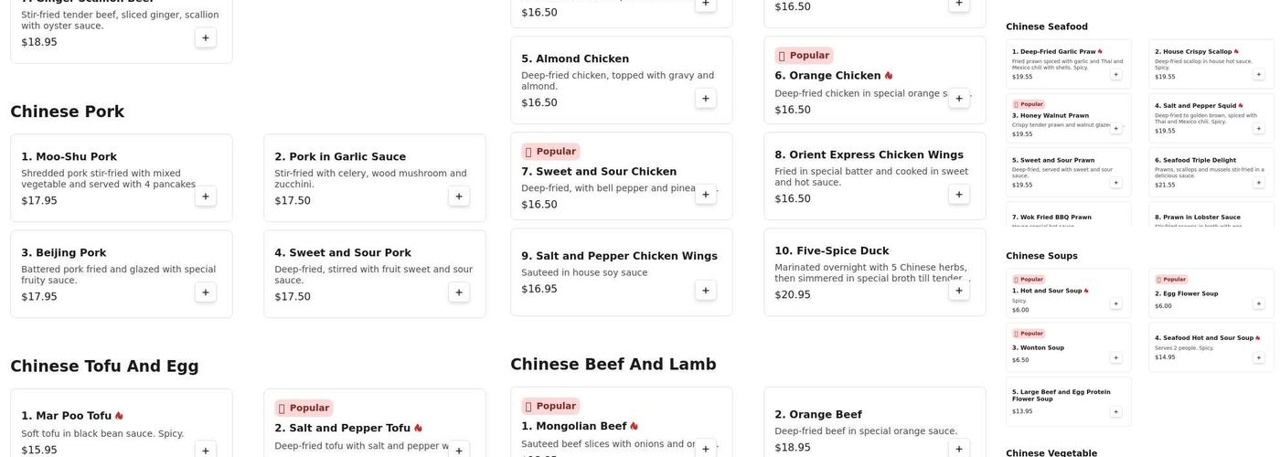Add Almond Chicken to cart
Viewport: 1280px width, 457px height.
pos(706,99)
